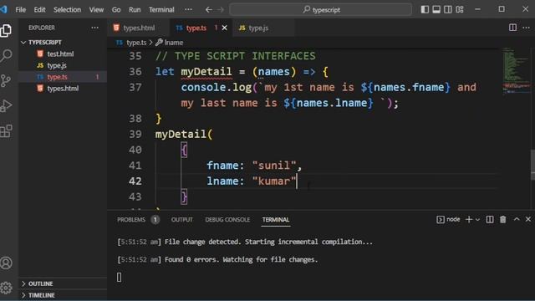Show more menu bar items ellipsis
Viewport: 535px width, 301px height.
coord(188,9)
